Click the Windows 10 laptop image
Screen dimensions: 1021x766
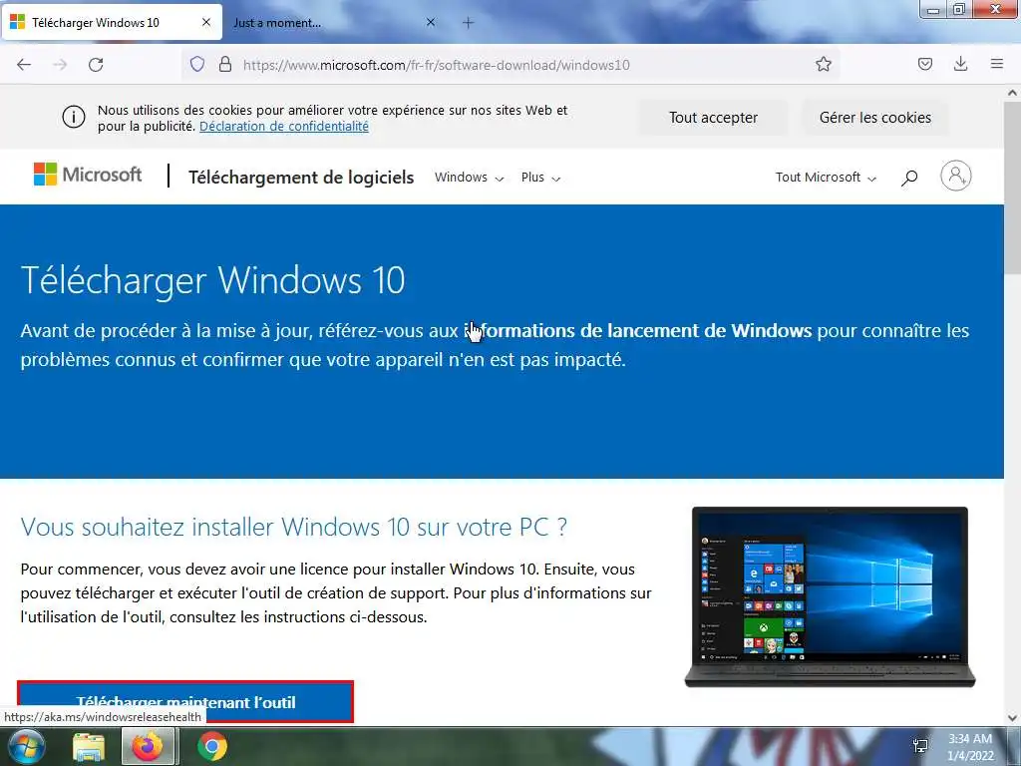(x=830, y=596)
